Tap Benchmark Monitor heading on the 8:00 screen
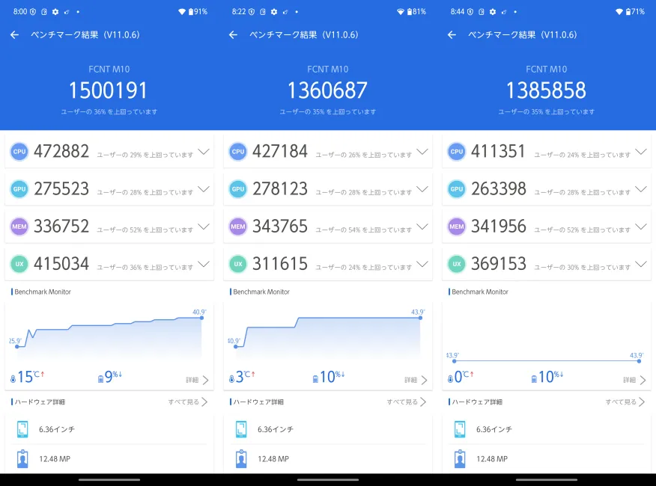This screenshot has height=486, width=656. pyautogui.click(x=43, y=292)
